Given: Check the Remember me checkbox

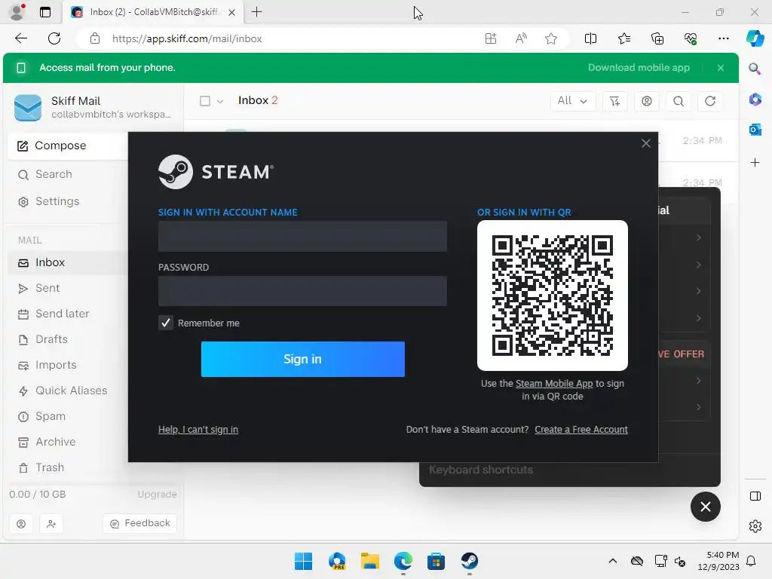Looking at the screenshot, I should point(166,323).
